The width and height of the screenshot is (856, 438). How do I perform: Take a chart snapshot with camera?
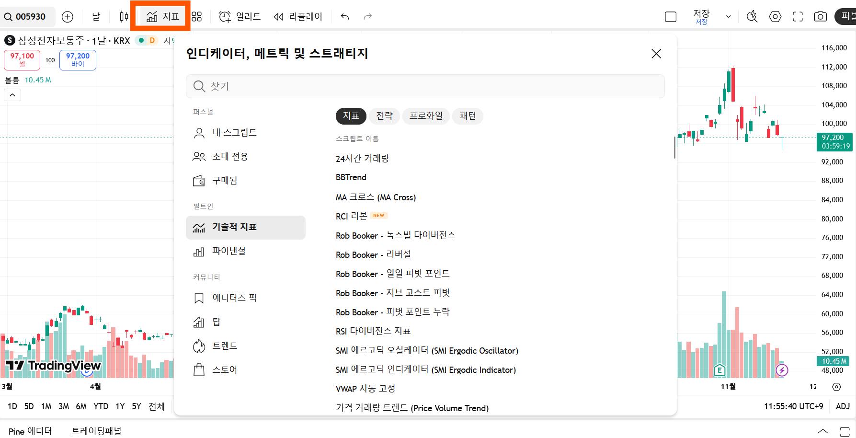tap(821, 17)
